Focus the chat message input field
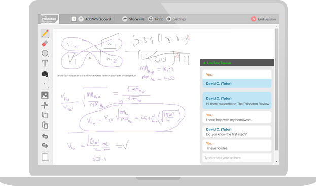Image resolution: width=316 pixels, height=186 pixels. [x=237, y=158]
